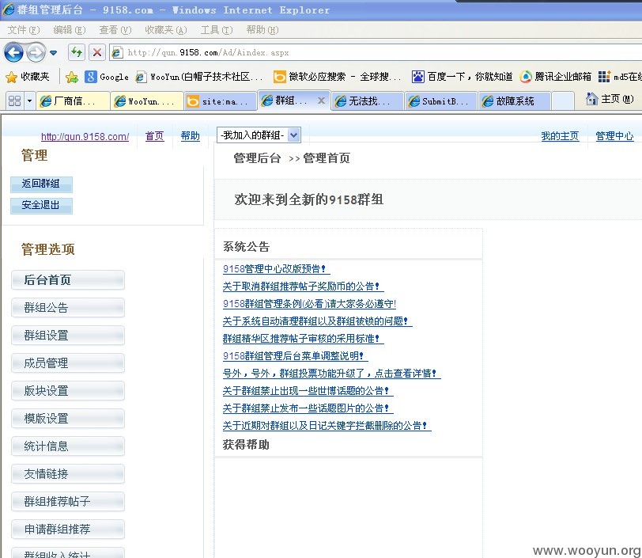The image size is (642, 558).
Task: Click the browser Forward arrow button
Action: [36, 52]
